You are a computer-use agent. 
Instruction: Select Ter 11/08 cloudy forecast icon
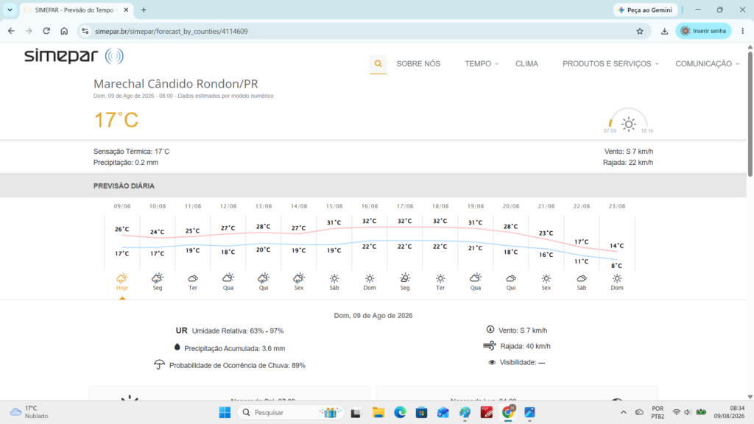pyautogui.click(x=193, y=278)
